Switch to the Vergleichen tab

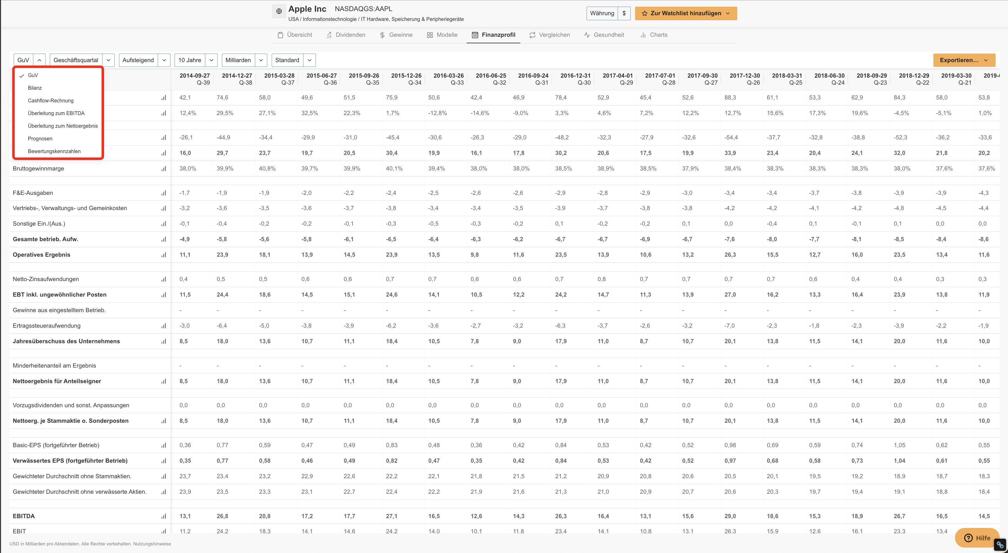pos(549,35)
